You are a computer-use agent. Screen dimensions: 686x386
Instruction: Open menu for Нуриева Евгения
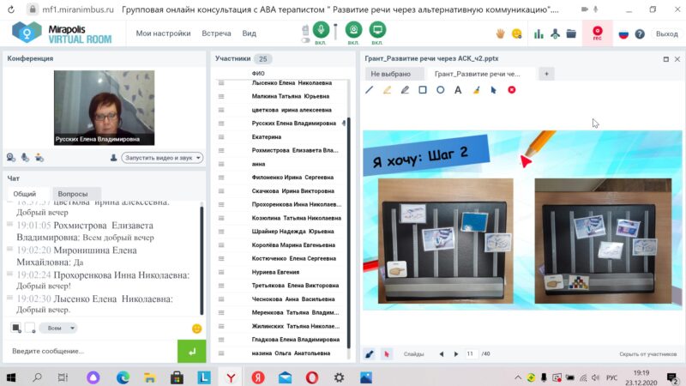click(221, 272)
